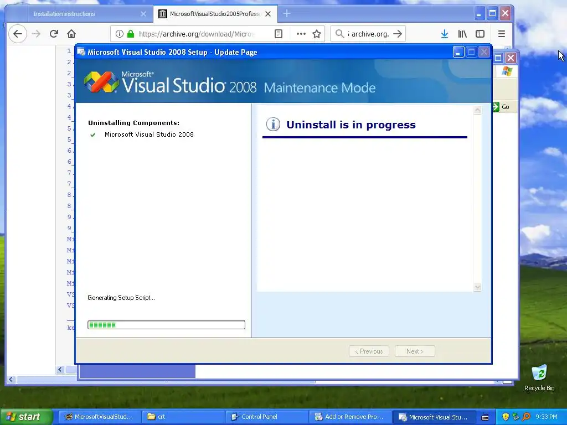Click Firefox forward navigation arrow

(x=36, y=34)
